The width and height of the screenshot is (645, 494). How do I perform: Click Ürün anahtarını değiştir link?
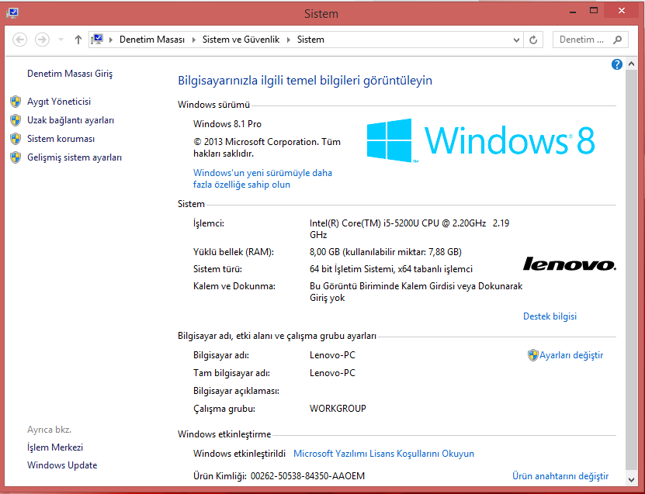coord(560,476)
